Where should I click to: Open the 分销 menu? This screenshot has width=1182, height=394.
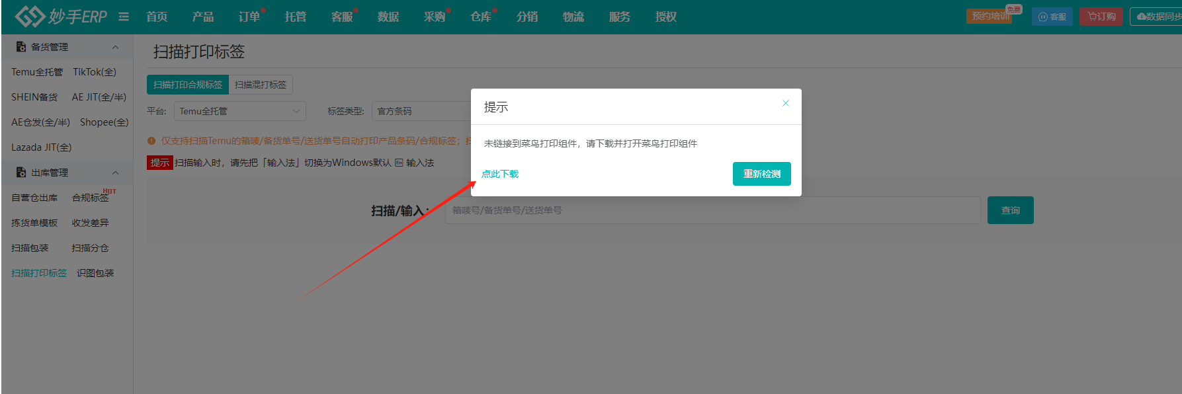(x=527, y=17)
